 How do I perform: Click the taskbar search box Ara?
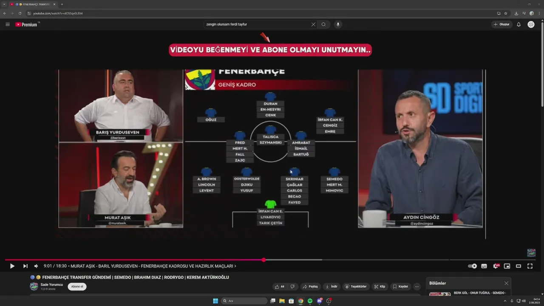point(244,301)
